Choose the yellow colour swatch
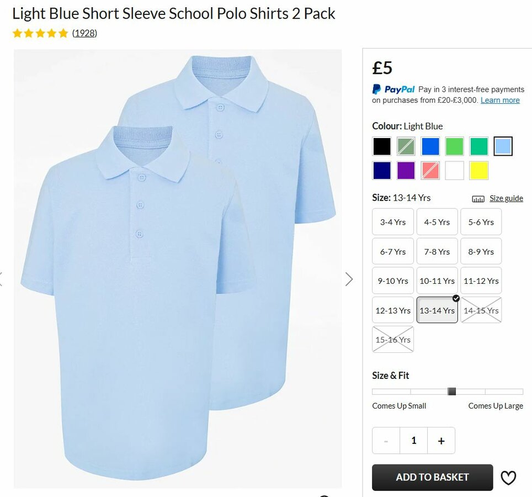This screenshot has height=497, width=532. point(478,171)
